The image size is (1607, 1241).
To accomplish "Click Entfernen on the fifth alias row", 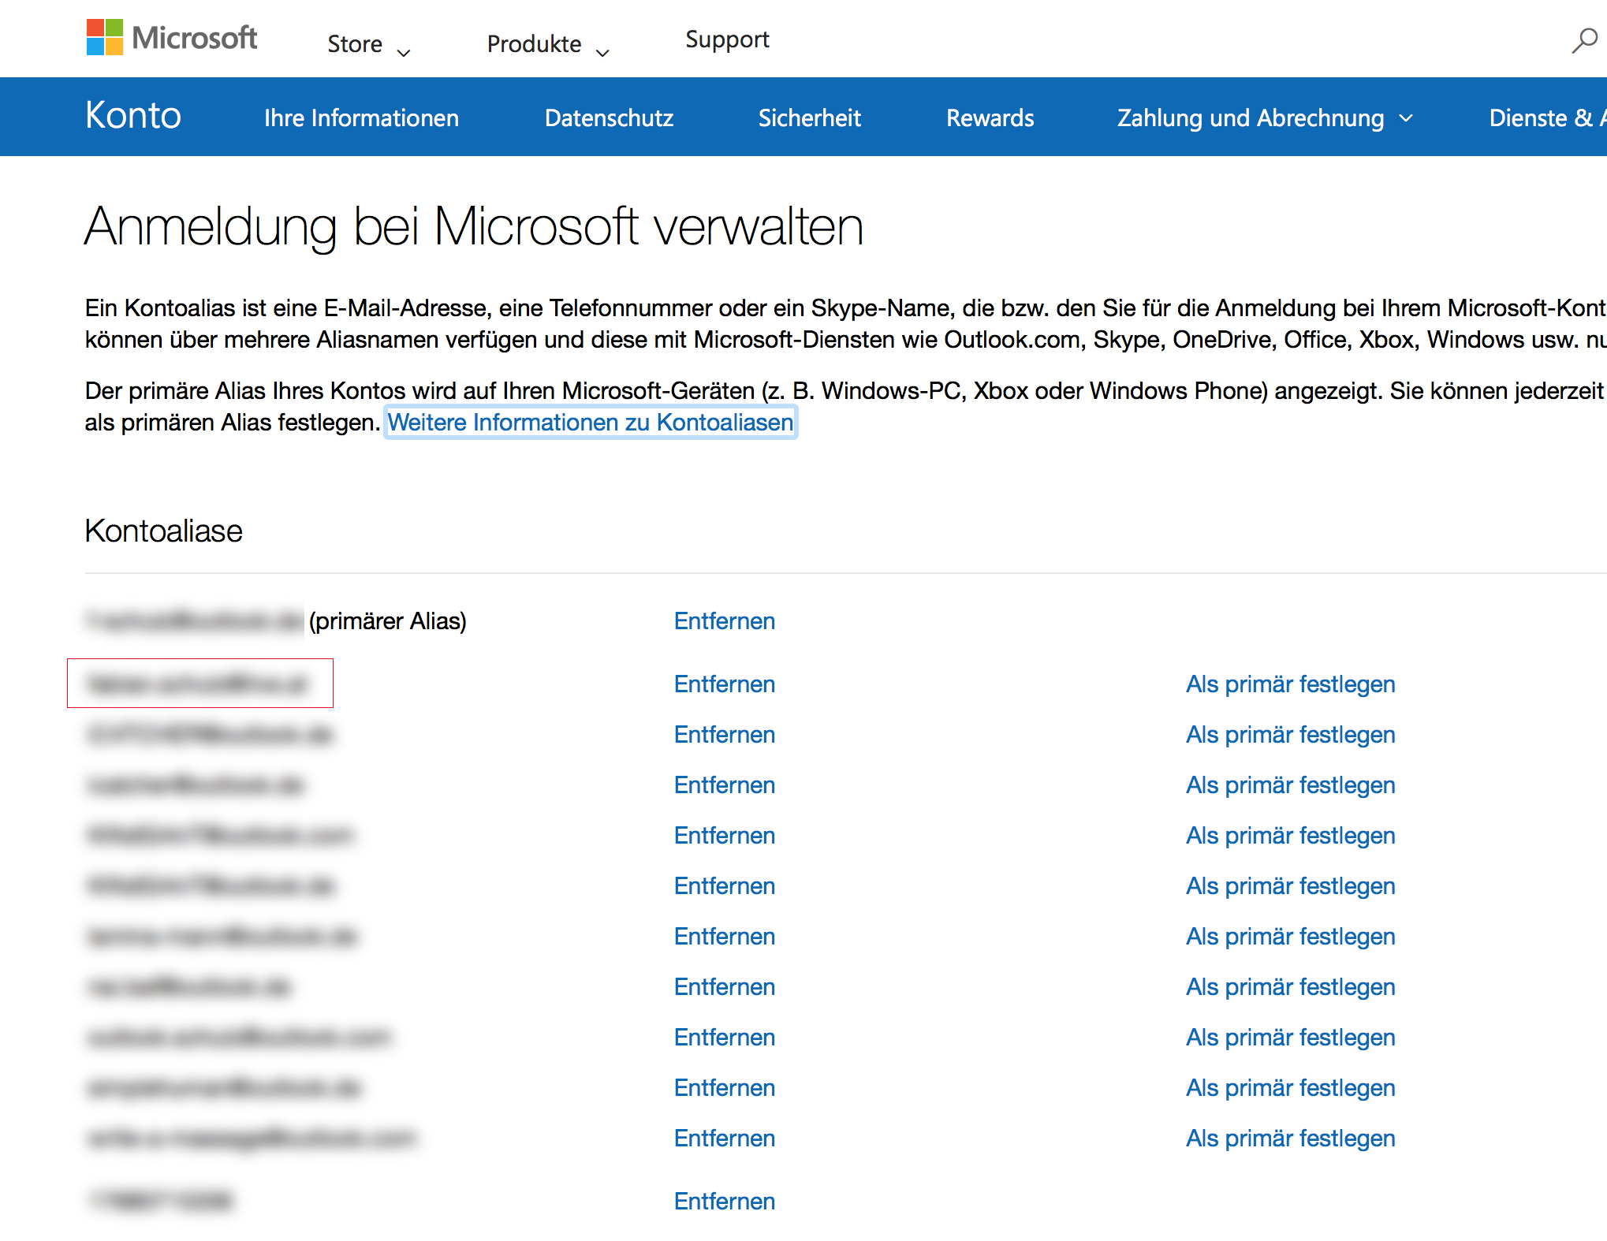I will click(x=724, y=836).
